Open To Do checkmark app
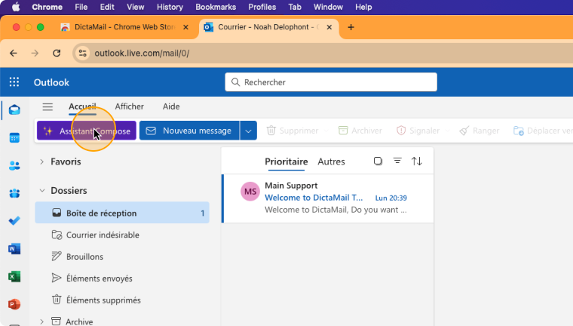The height and width of the screenshot is (326, 573). coord(14,220)
